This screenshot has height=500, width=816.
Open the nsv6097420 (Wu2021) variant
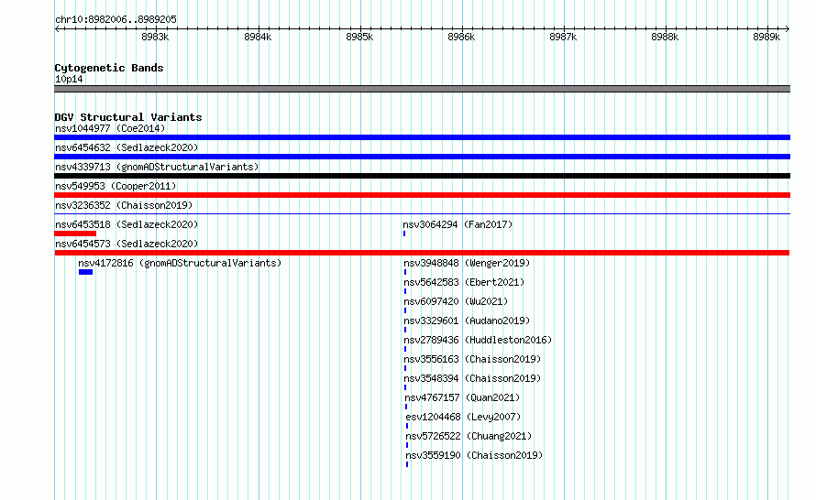tap(456, 301)
